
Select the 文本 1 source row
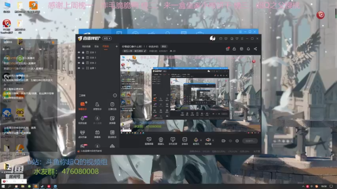click(x=98, y=52)
